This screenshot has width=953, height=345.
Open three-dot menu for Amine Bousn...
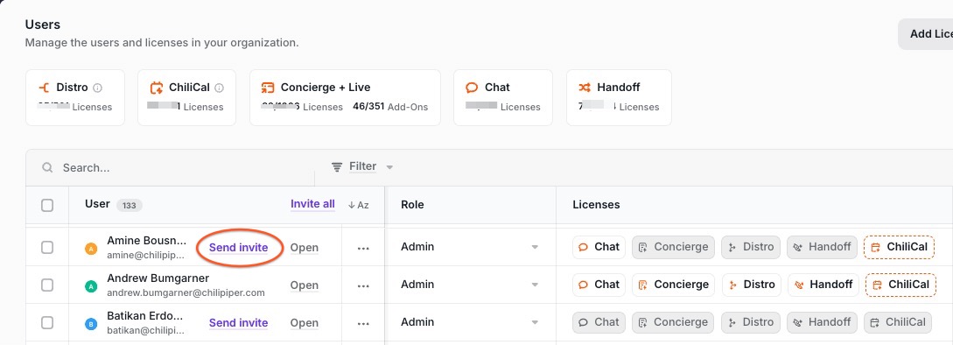click(x=363, y=249)
